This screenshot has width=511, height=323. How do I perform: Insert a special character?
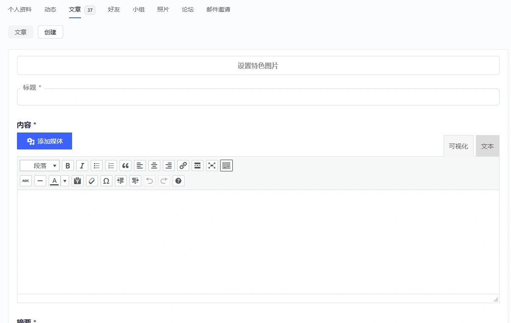106,181
